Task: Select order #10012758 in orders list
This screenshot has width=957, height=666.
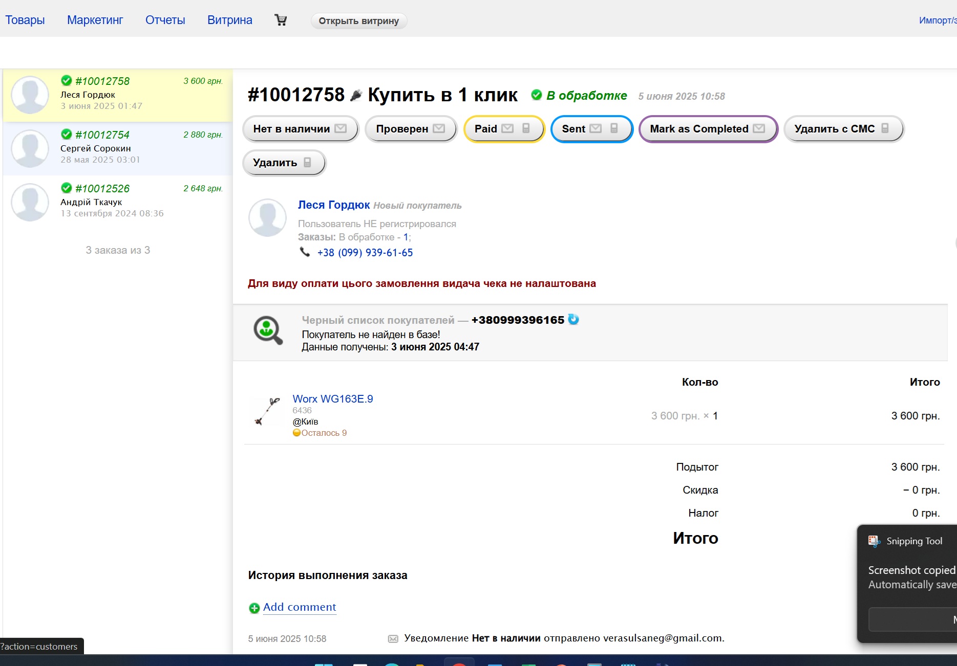Action: (118, 95)
